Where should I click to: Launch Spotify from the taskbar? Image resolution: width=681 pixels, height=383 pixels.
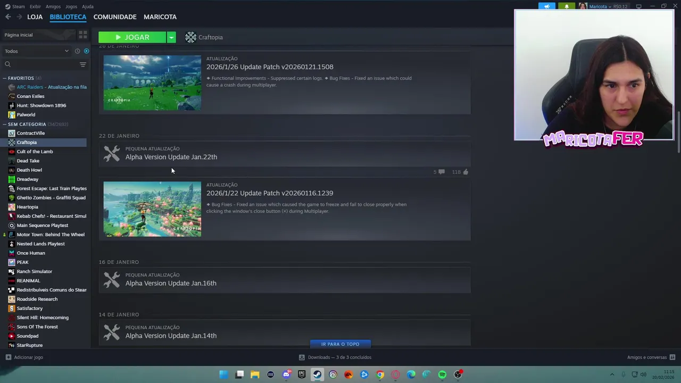(442, 374)
